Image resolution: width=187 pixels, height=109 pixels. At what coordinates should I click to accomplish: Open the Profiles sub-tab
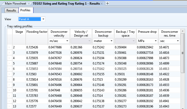(x=25, y=10)
